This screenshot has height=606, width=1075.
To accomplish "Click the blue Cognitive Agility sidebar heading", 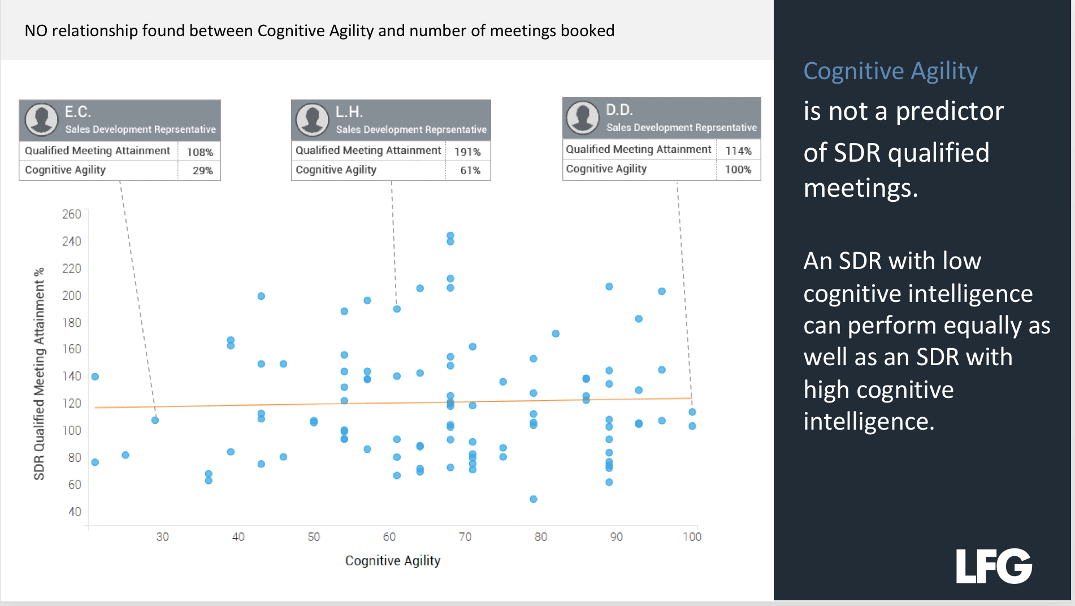I will coord(890,71).
